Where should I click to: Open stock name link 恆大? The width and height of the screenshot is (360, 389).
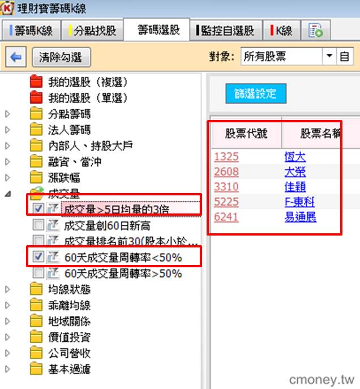coord(295,157)
